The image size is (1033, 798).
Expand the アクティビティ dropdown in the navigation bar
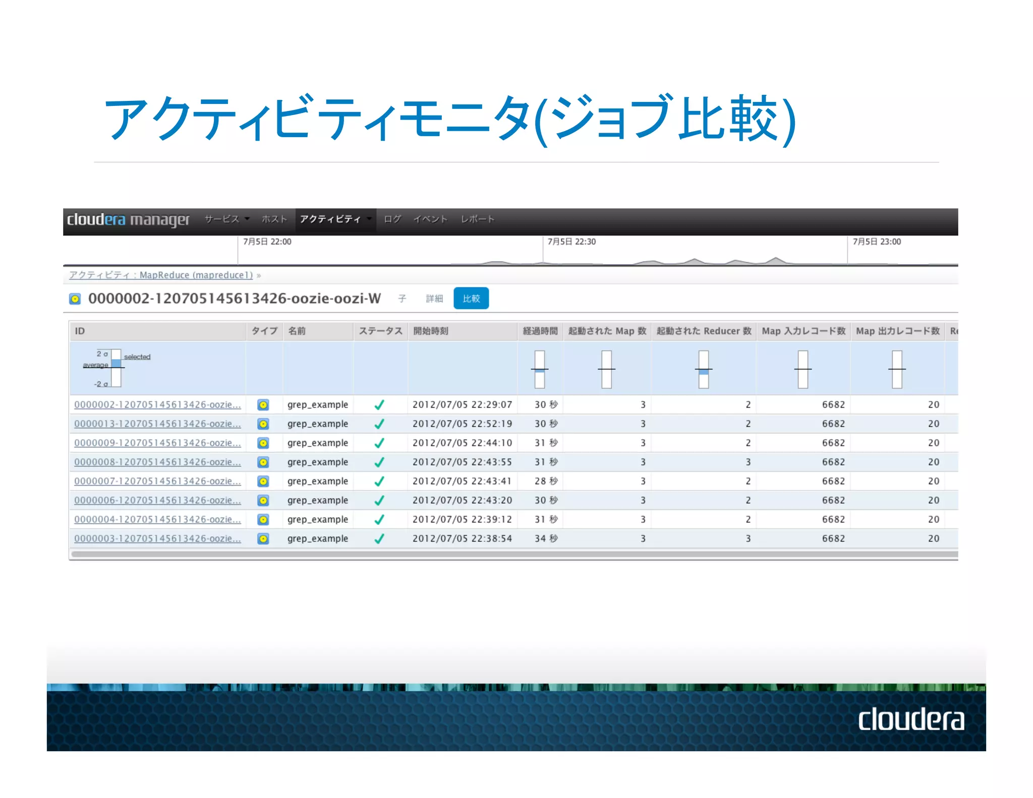335,219
